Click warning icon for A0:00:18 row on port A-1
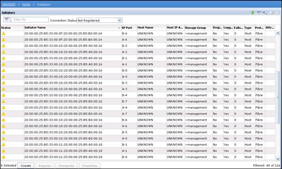 point(4,151)
